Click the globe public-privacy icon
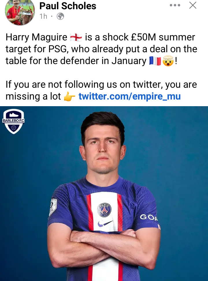This screenshot has width=208, height=281. [60, 16]
